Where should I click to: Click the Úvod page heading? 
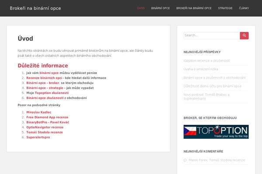pyautogui.click(x=25, y=38)
